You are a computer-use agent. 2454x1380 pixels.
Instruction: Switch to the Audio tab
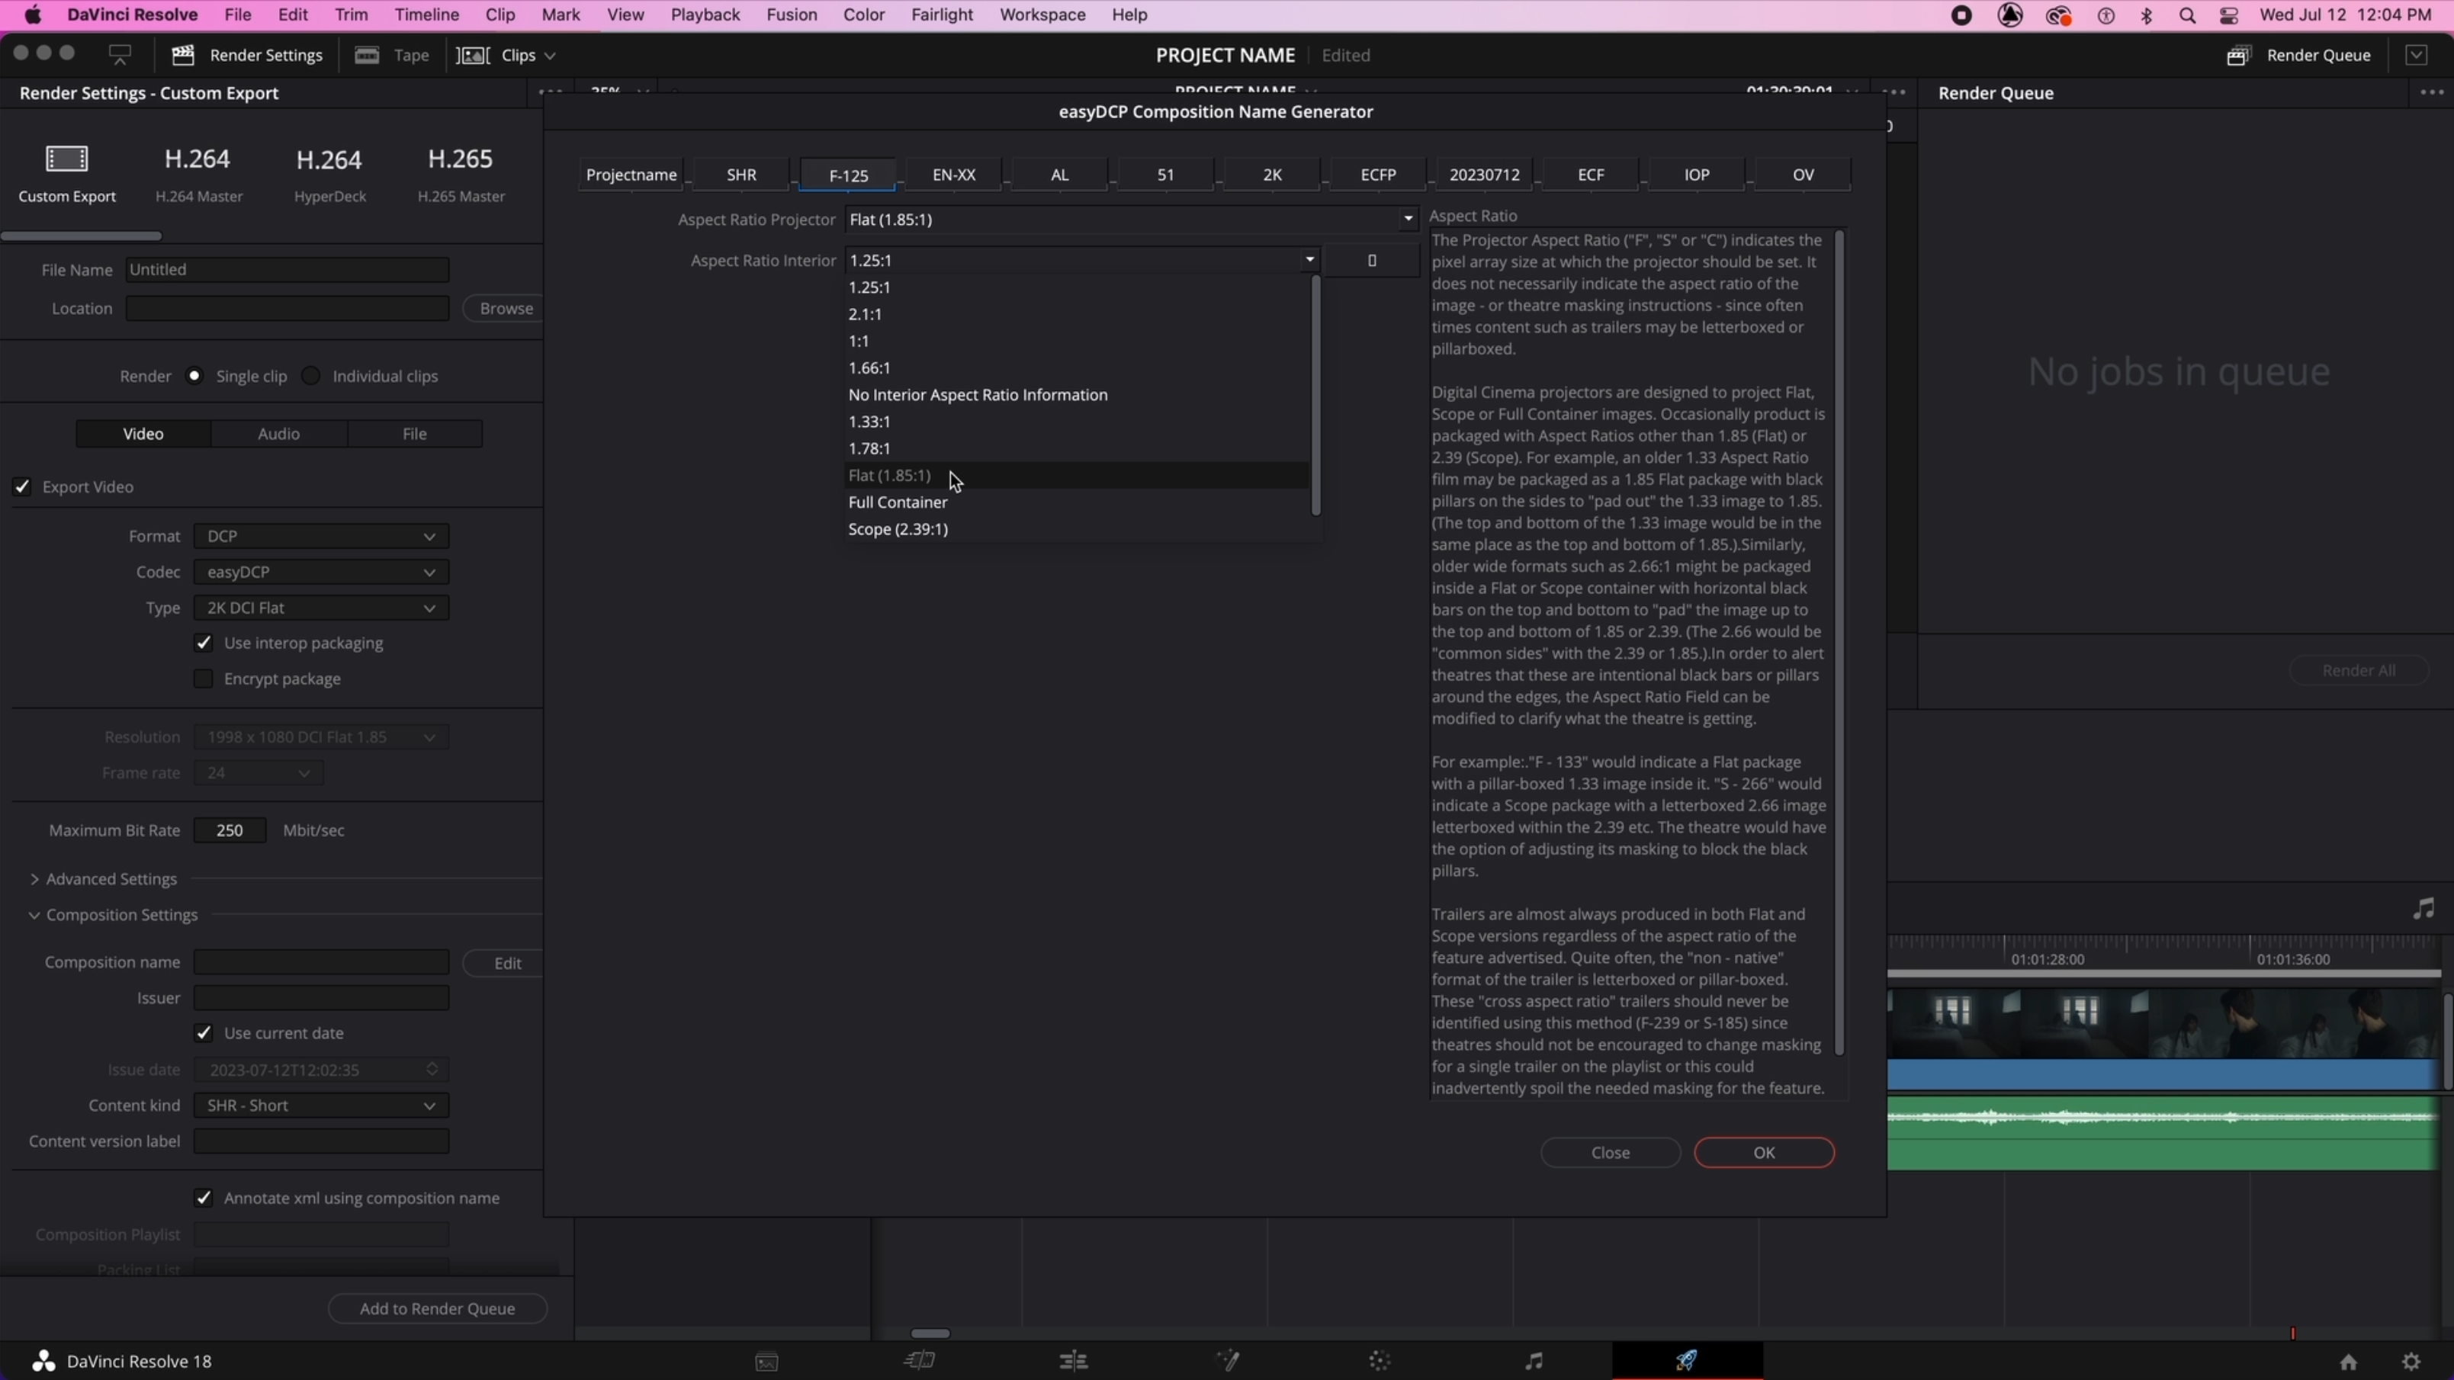[x=278, y=433]
